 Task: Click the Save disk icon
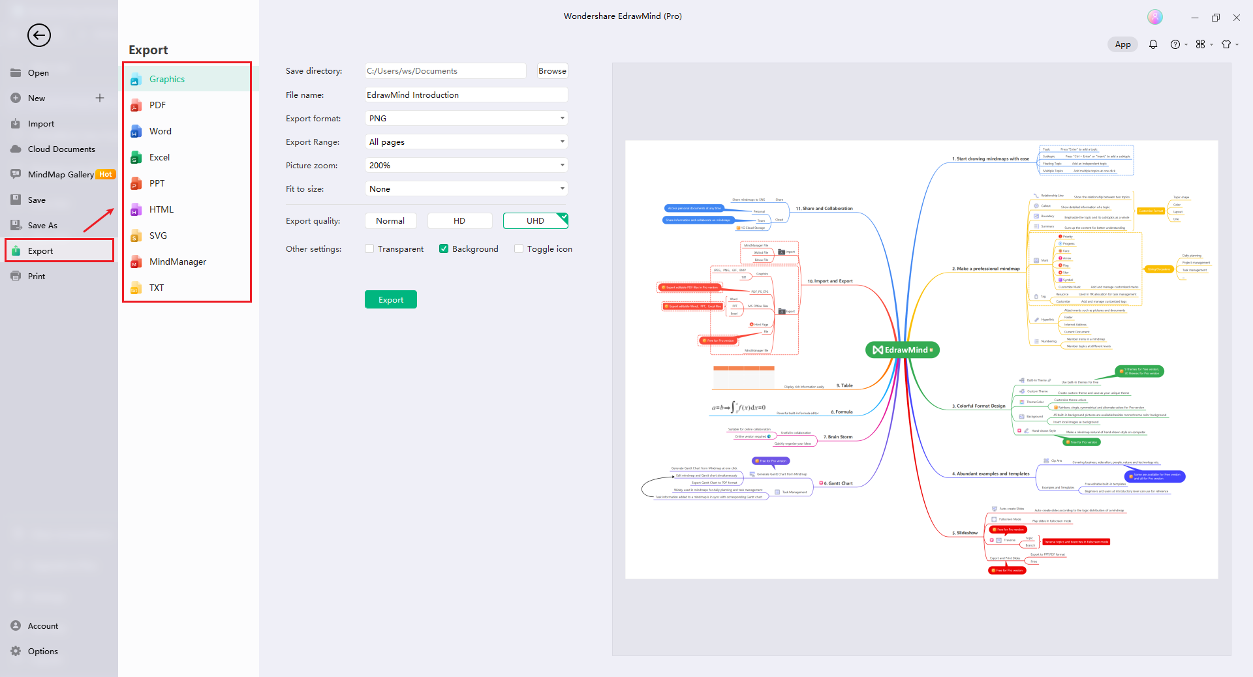tap(16, 200)
